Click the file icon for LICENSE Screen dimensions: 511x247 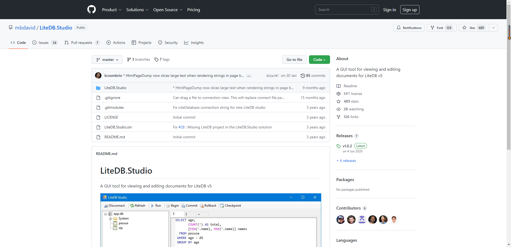(x=98, y=118)
